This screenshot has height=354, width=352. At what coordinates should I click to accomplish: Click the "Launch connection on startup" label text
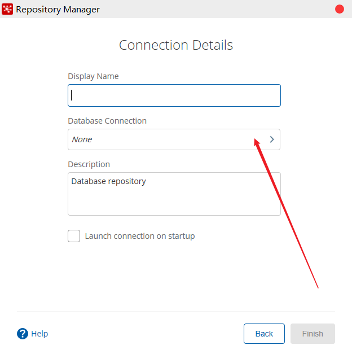140,236
